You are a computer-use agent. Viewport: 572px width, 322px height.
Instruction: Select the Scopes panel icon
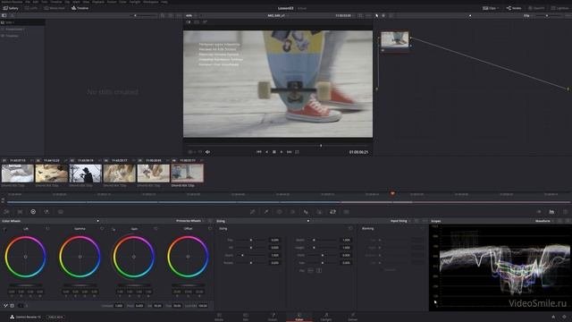(551, 212)
